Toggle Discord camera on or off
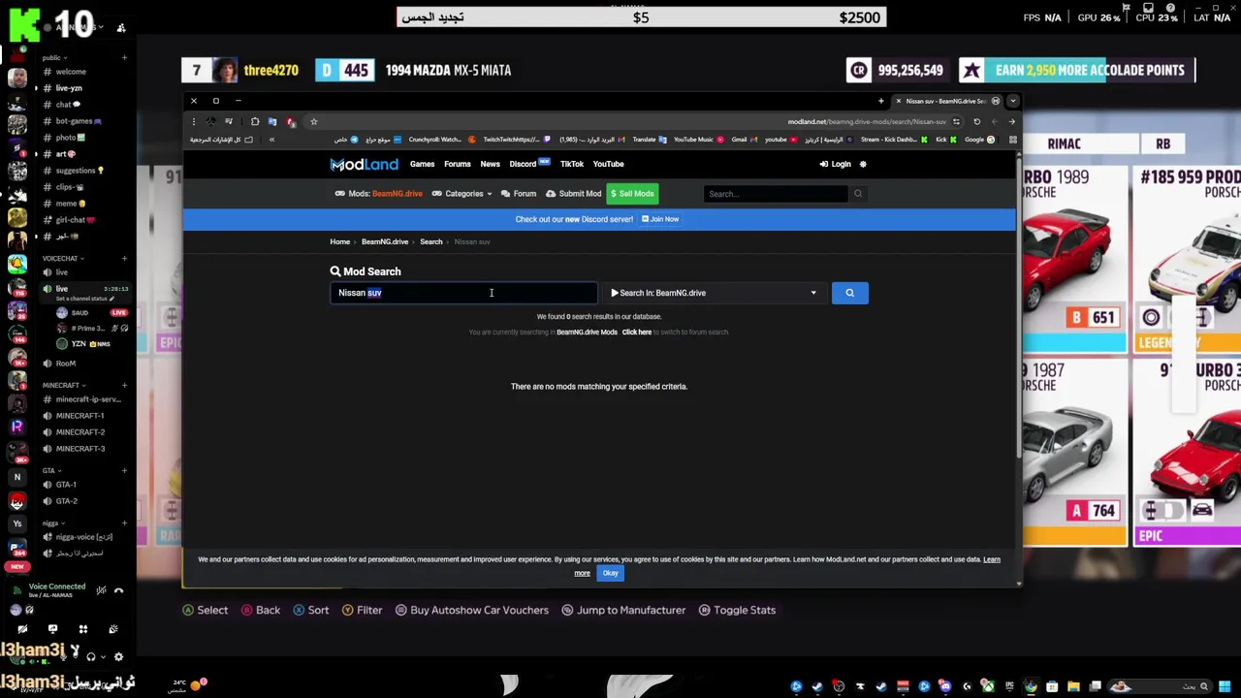Screen dimensions: 1241x698 (x=22, y=629)
